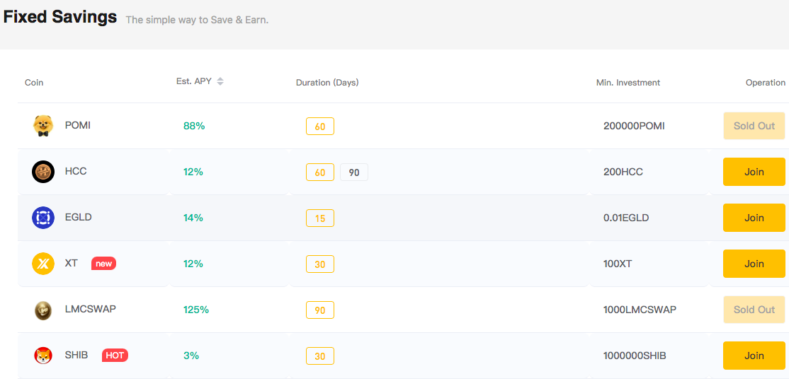The image size is (789, 381).
Task: Sort by Est. APY arrows
Action: (x=220, y=81)
